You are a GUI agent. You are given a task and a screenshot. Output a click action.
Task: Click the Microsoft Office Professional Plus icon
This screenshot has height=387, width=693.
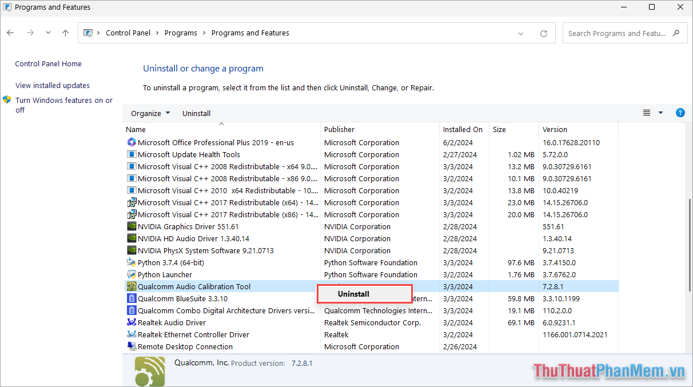[x=131, y=142]
